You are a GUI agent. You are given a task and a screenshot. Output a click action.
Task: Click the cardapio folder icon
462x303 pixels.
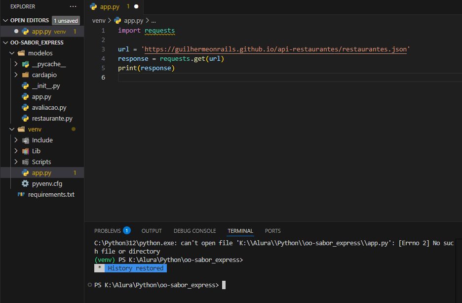[x=26, y=75]
